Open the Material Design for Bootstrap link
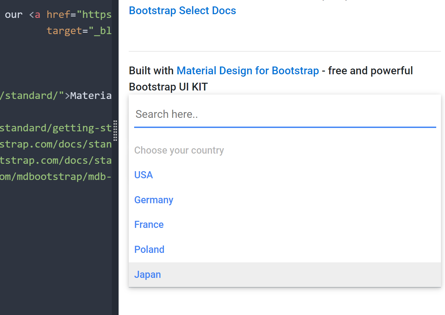Screen dimensions: 445x315 coord(248,71)
